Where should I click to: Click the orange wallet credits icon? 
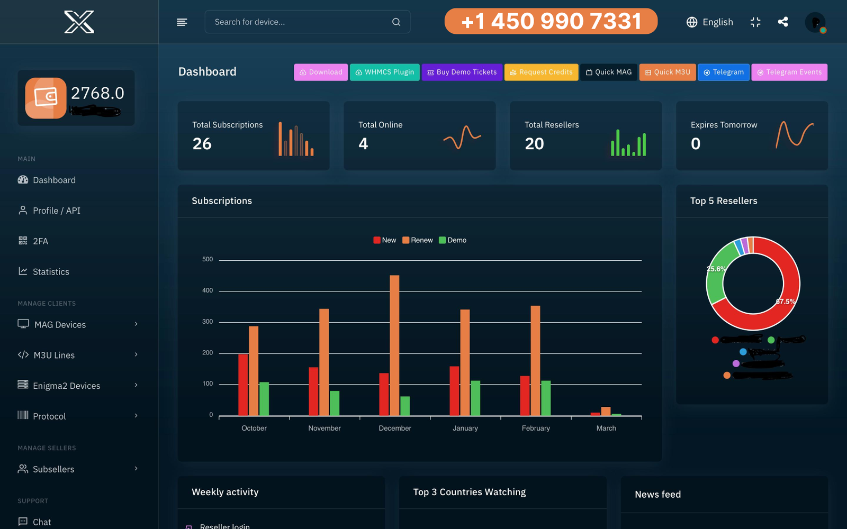coord(46,98)
